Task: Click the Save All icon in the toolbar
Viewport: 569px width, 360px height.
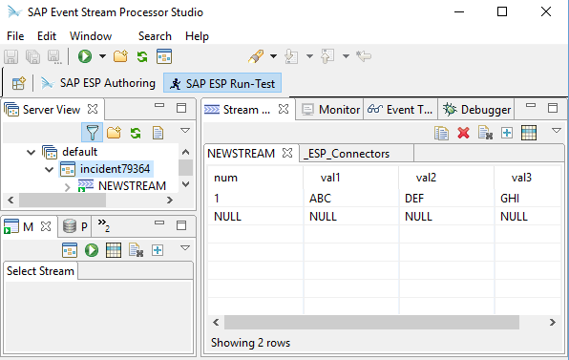Action: point(33,56)
